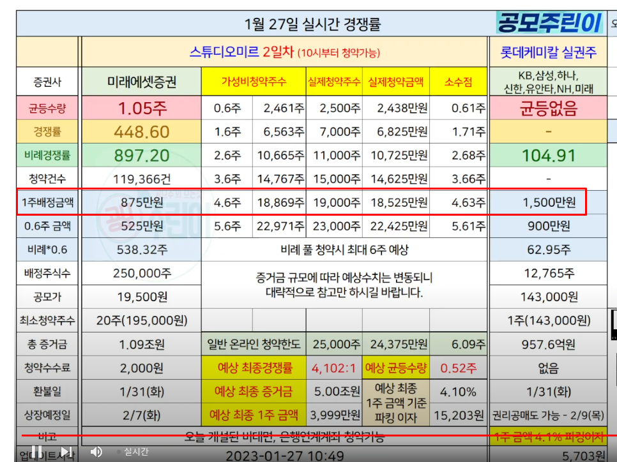Click the 청약수수료 value '2,000원'
The width and height of the screenshot is (617, 462).
142,368
